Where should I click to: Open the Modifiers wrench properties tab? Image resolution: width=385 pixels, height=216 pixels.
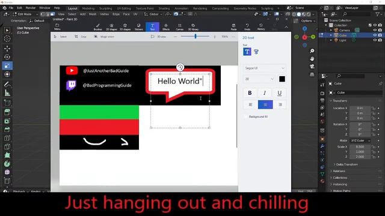click(322, 146)
